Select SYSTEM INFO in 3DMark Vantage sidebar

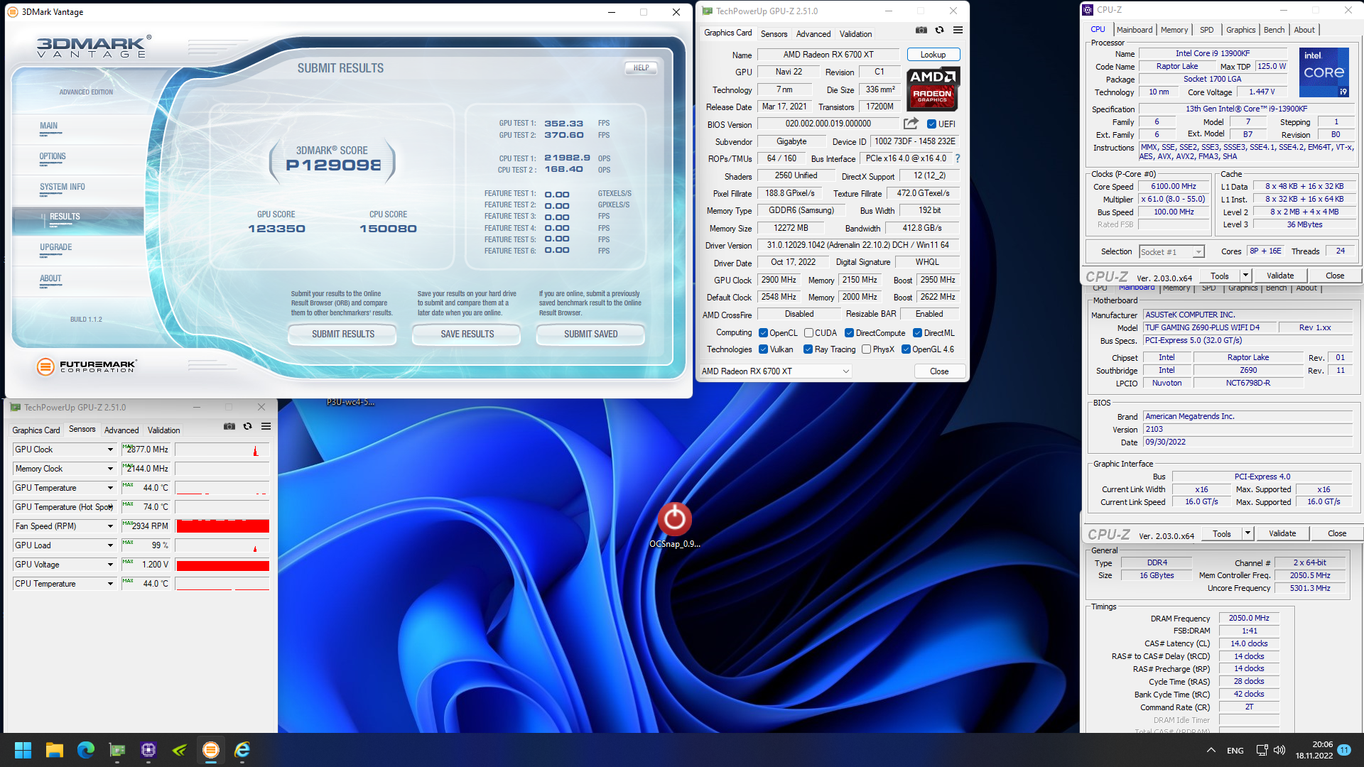[62, 187]
